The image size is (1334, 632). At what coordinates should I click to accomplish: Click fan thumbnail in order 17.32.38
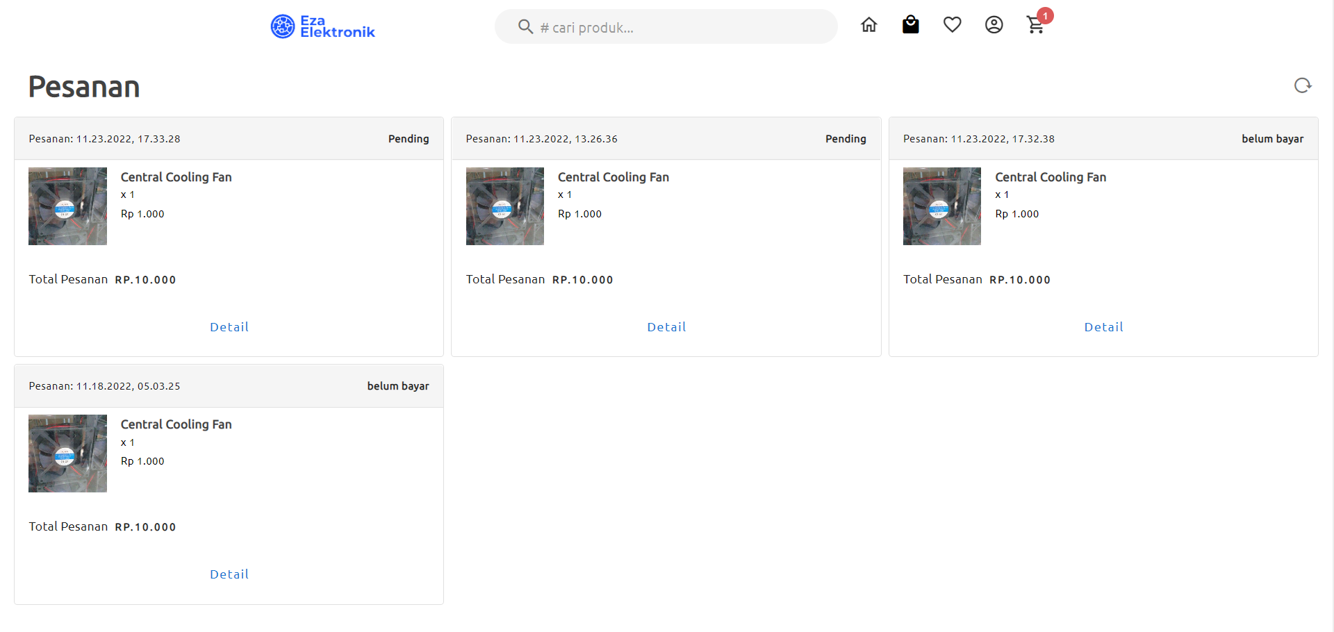pos(942,206)
